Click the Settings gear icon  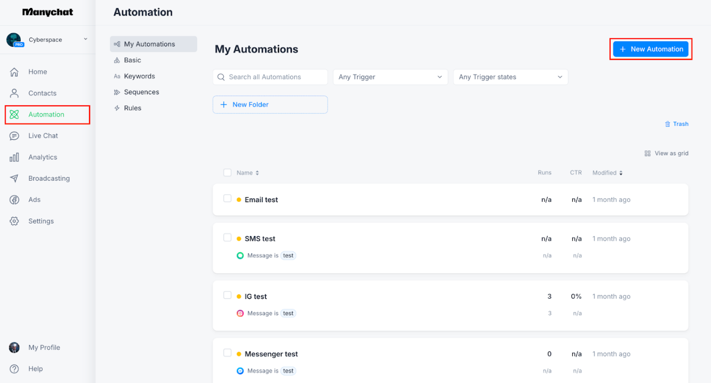14,221
